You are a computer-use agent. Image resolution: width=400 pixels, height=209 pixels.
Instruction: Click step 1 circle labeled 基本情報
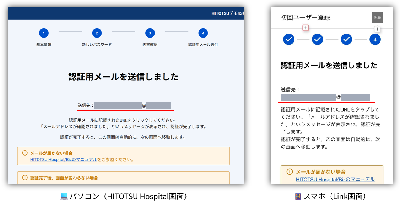pyautogui.click(x=44, y=33)
